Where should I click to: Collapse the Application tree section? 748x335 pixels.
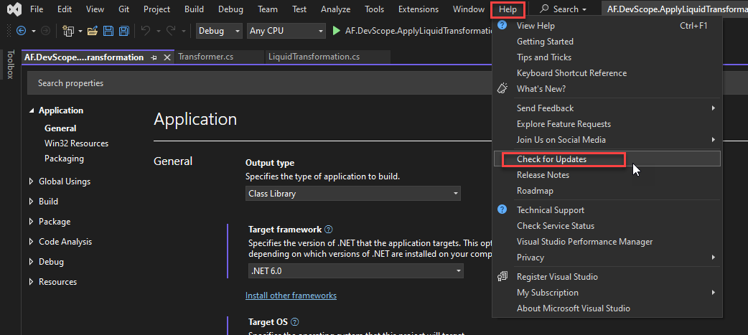(x=32, y=110)
